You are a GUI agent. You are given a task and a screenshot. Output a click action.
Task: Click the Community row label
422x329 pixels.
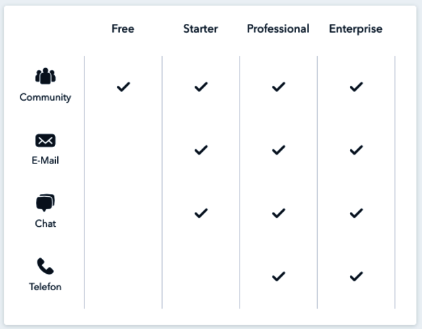(46, 97)
